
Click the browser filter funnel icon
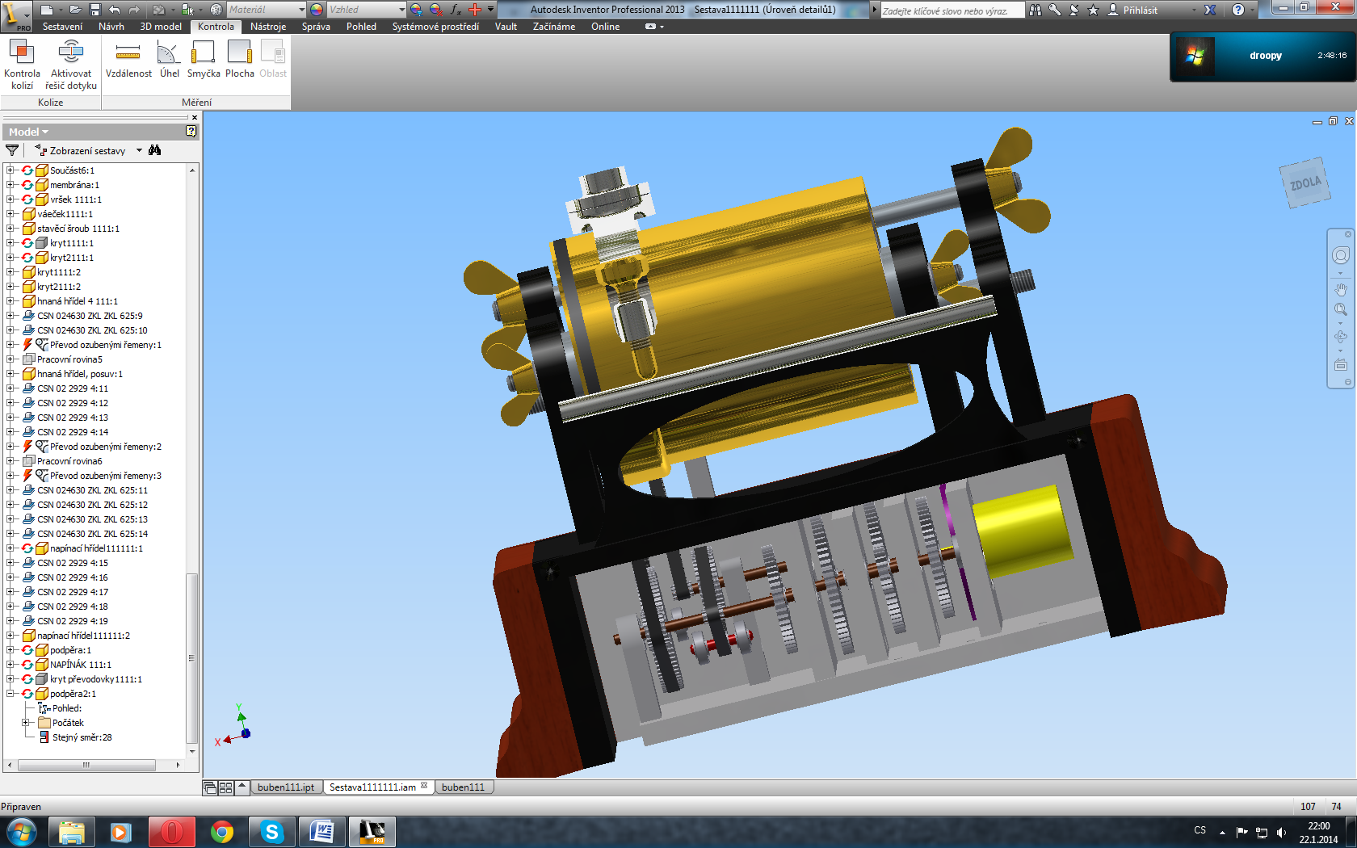point(12,150)
